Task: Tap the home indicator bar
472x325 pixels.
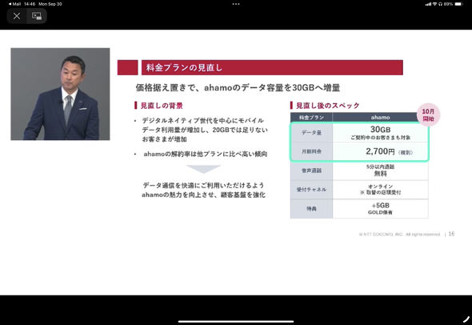Action: (x=236, y=321)
